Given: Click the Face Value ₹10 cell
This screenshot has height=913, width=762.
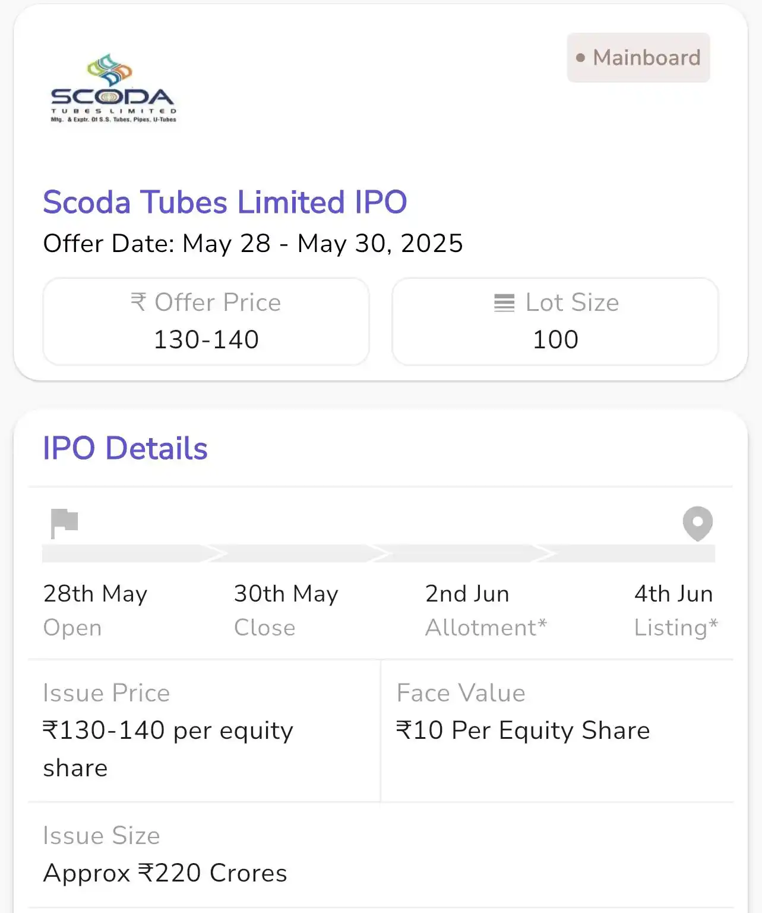Looking at the screenshot, I should pyautogui.click(x=557, y=731).
